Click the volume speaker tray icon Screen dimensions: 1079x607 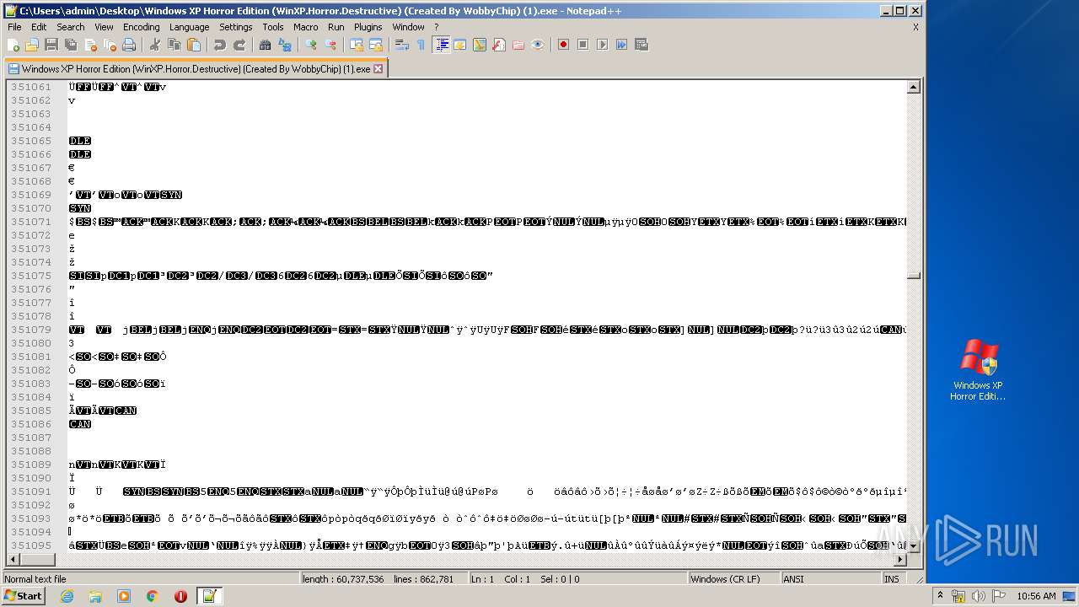979,597
